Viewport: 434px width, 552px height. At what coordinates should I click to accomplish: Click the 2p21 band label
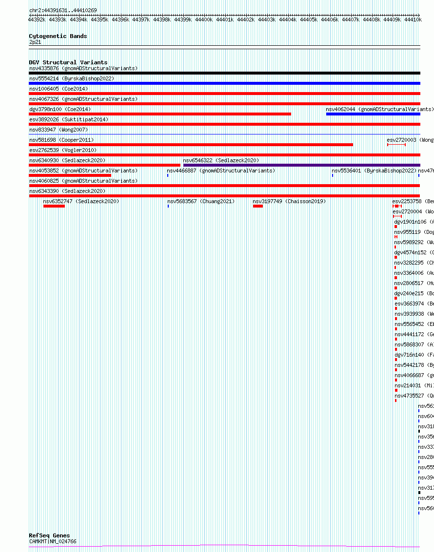tap(35, 42)
